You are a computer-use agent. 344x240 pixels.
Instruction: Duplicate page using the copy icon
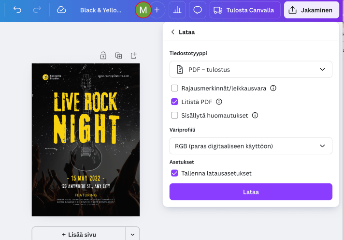click(118, 56)
